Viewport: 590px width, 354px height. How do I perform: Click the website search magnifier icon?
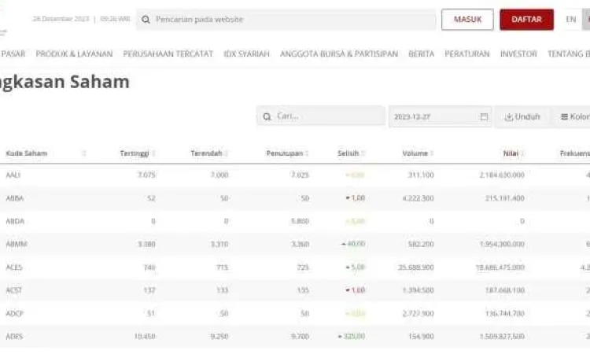[x=146, y=20]
